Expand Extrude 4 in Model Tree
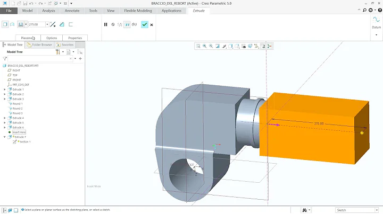Screen dimensions: 383x214 click(5, 118)
